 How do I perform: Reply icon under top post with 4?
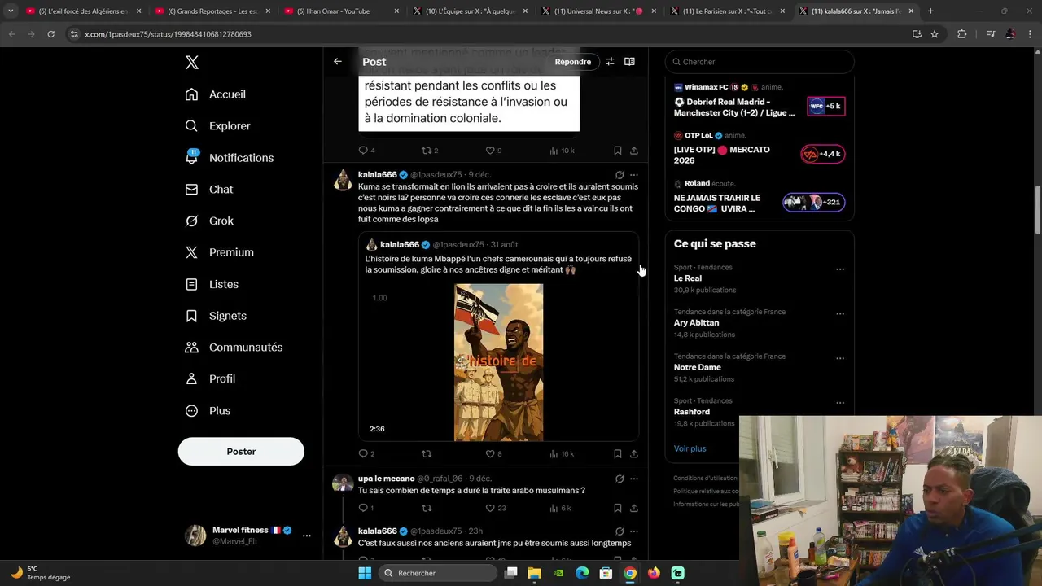pos(363,151)
